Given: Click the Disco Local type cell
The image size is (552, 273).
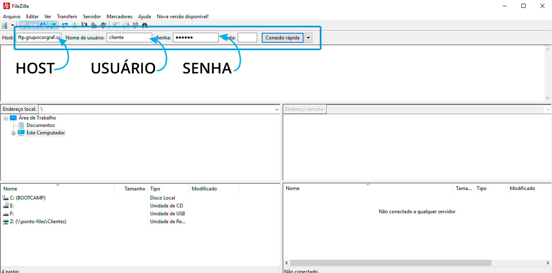Looking at the screenshot, I should point(163,198).
